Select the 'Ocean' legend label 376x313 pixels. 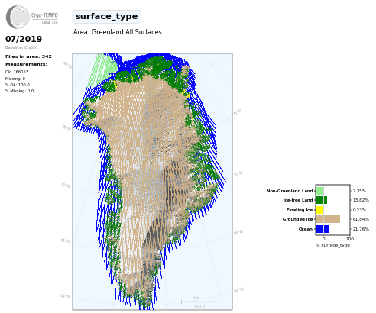click(306, 229)
